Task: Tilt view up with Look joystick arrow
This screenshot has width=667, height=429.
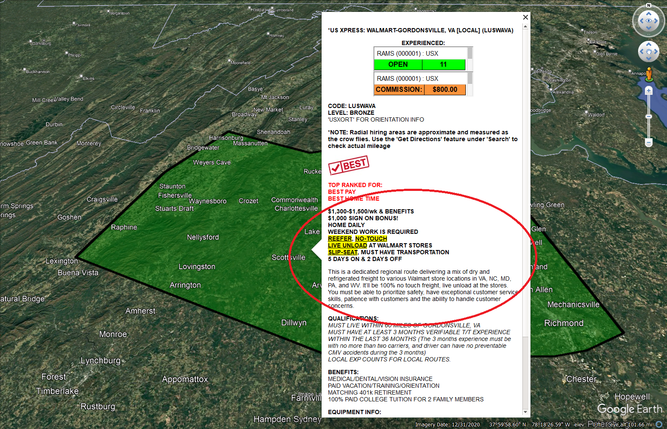Action: pyautogui.click(x=649, y=14)
